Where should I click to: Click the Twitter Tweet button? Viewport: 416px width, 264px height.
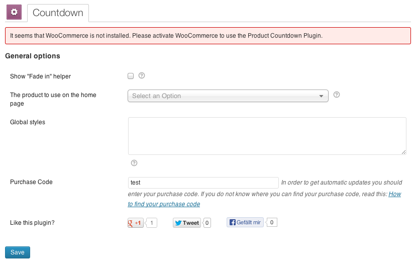(x=187, y=223)
